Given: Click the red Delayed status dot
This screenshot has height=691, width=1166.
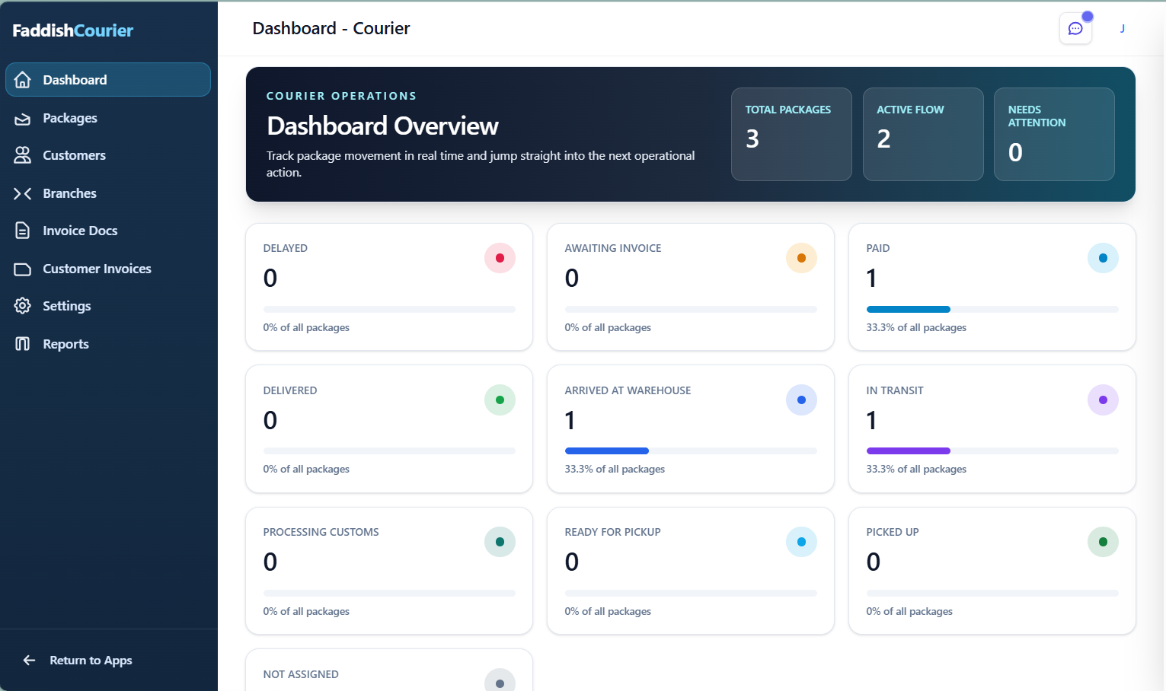Looking at the screenshot, I should pyautogui.click(x=500, y=258).
